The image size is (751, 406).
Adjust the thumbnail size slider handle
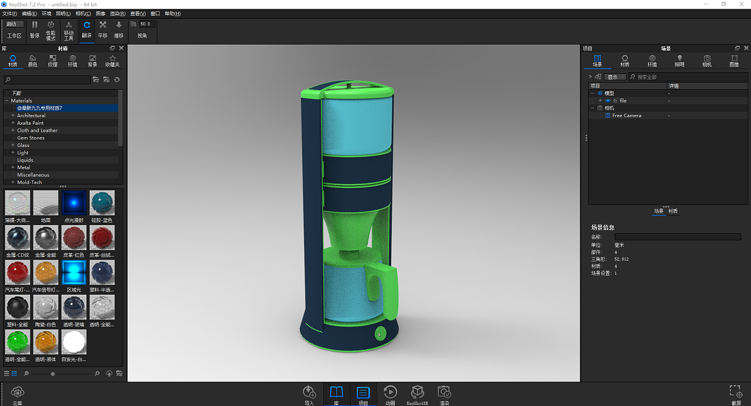tap(53, 374)
